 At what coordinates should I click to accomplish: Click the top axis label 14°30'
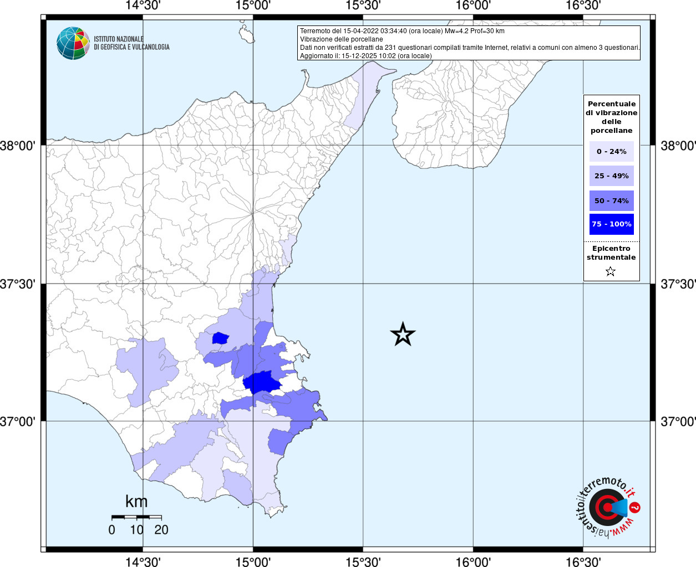click(143, 6)
